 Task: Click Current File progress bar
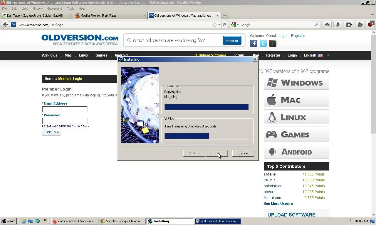[x=207, y=107]
